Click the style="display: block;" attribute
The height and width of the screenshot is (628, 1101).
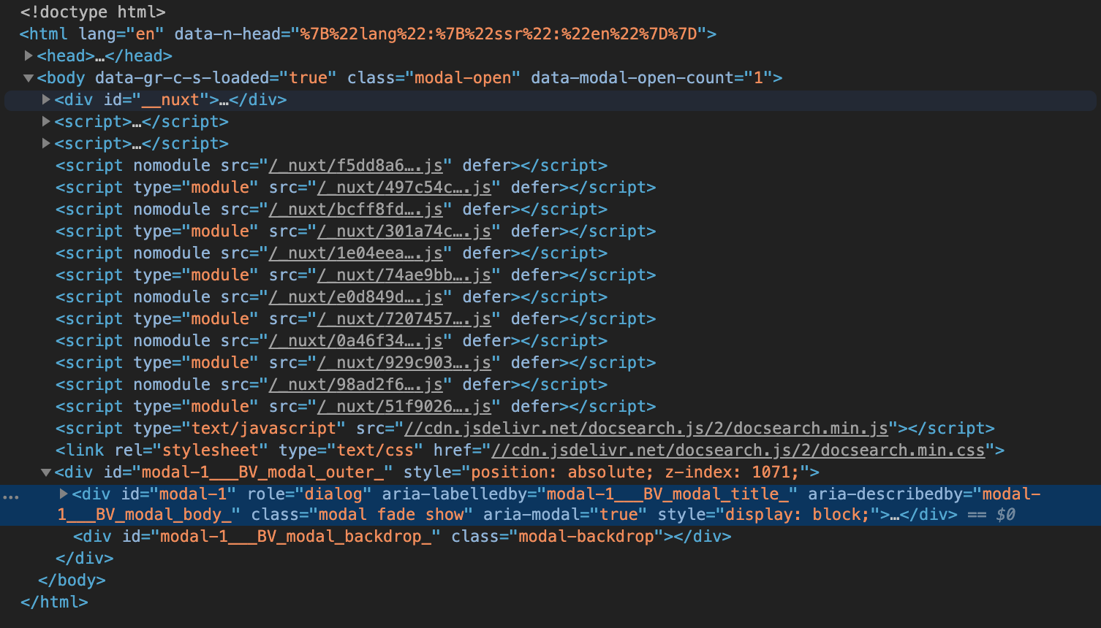769,515
